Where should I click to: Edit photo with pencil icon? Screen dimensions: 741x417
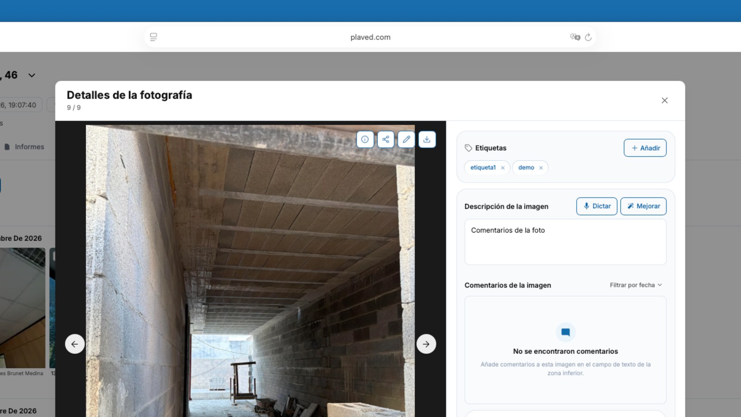[x=406, y=139]
